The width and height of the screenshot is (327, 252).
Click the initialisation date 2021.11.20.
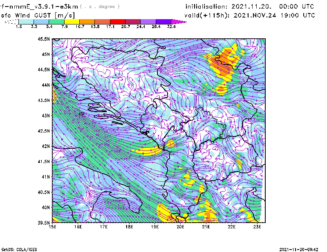[251, 7]
